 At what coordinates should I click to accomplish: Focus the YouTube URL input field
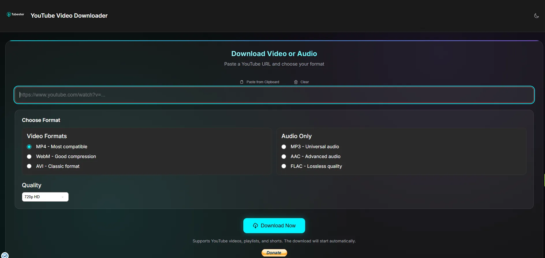(274, 95)
